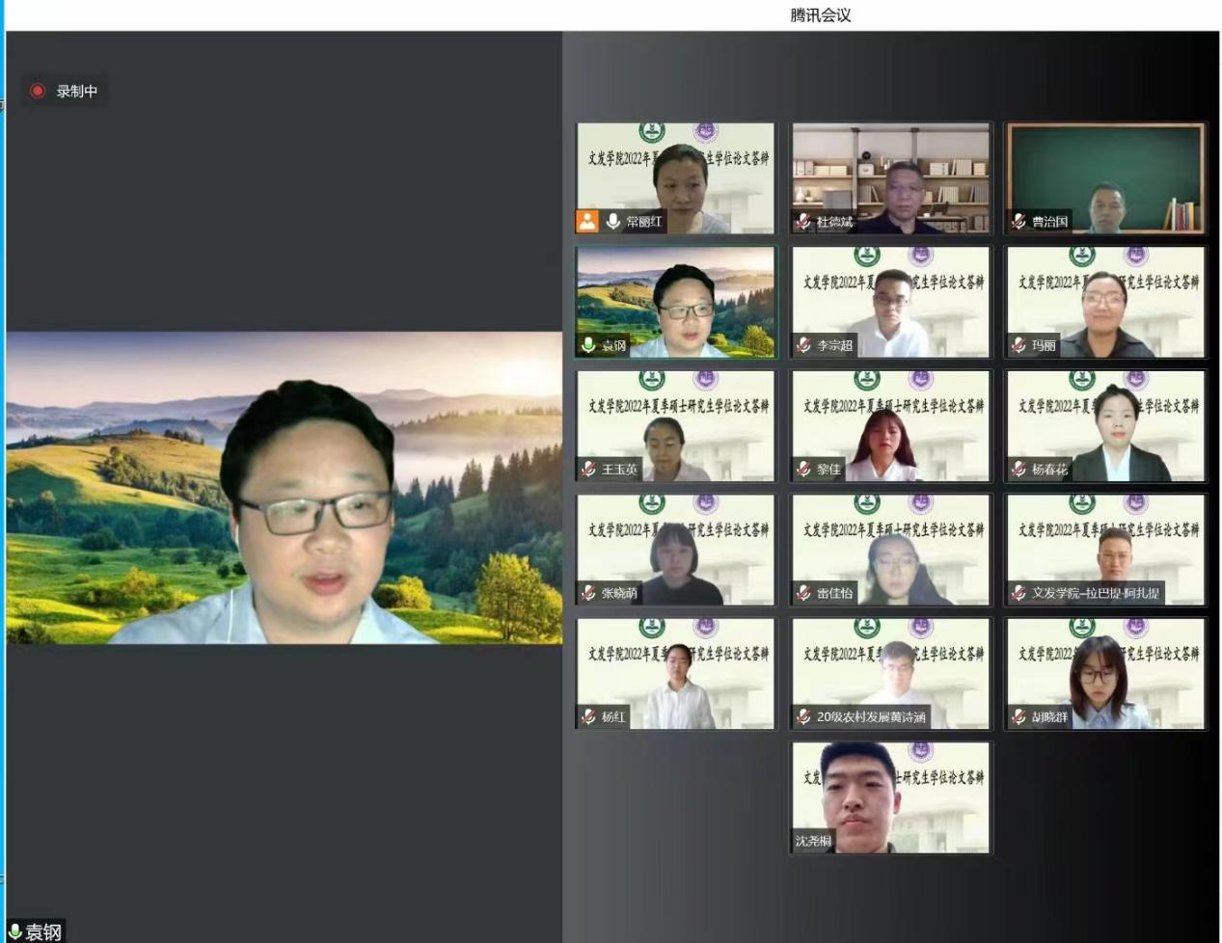Click the 20级农村发展黄诗涵 name label

click(x=870, y=716)
